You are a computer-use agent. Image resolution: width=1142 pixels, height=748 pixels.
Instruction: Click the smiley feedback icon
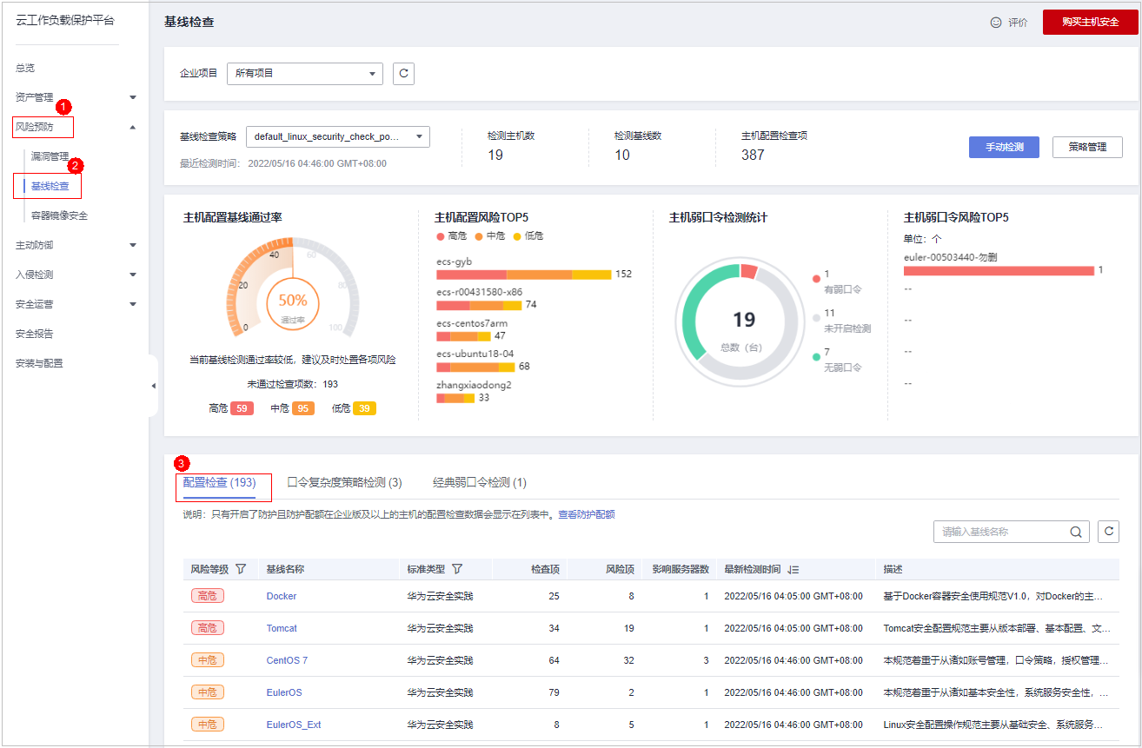click(x=996, y=23)
